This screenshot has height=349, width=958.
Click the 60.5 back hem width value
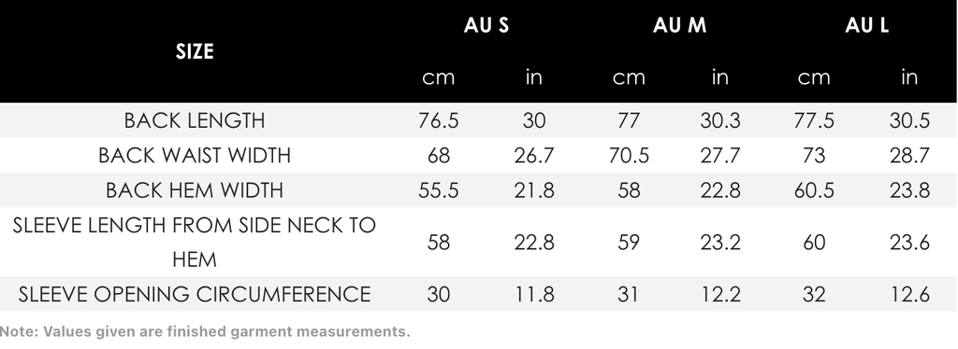coord(814,190)
